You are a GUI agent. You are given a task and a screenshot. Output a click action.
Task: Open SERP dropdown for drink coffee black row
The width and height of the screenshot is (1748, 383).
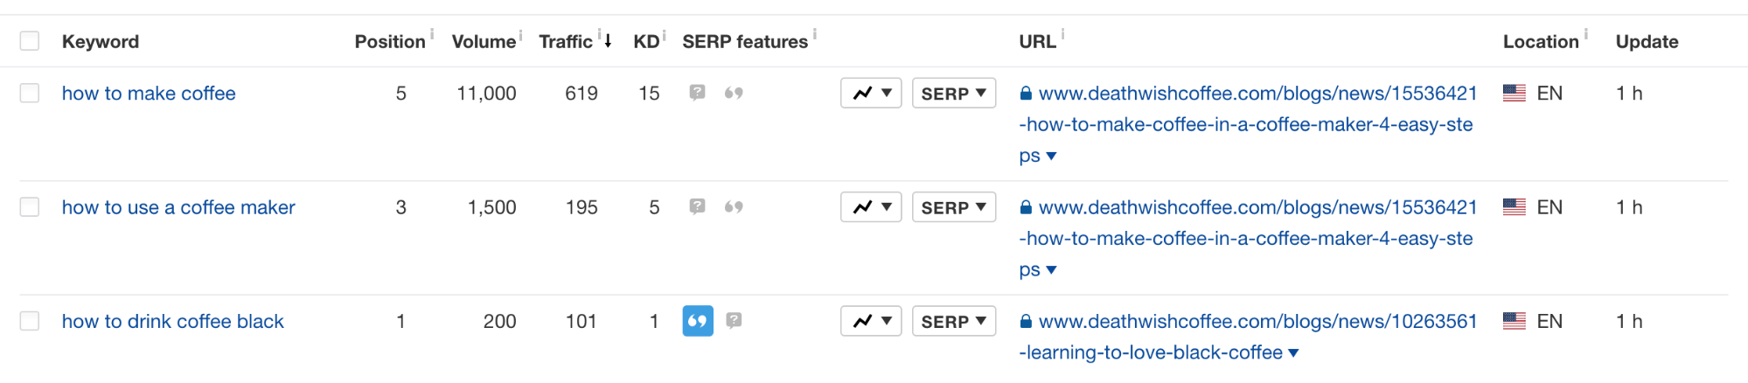954,321
